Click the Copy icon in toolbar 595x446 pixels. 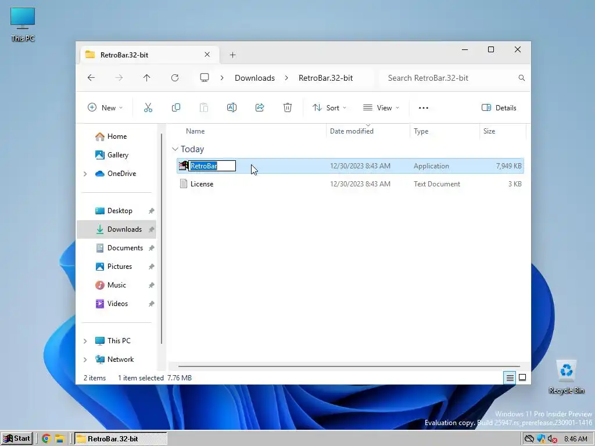click(x=175, y=107)
